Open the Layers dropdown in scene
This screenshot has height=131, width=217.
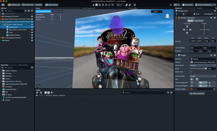157,12
